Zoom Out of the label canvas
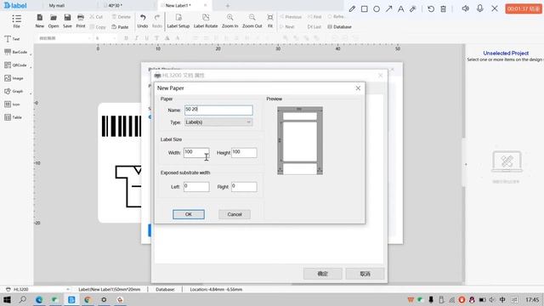 click(x=252, y=20)
